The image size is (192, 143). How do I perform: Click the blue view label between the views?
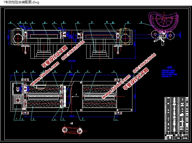72,61
